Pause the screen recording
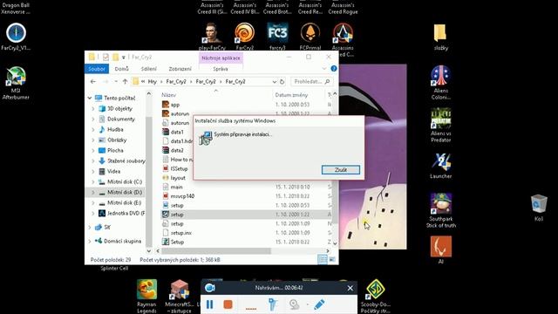 (210, 304)
